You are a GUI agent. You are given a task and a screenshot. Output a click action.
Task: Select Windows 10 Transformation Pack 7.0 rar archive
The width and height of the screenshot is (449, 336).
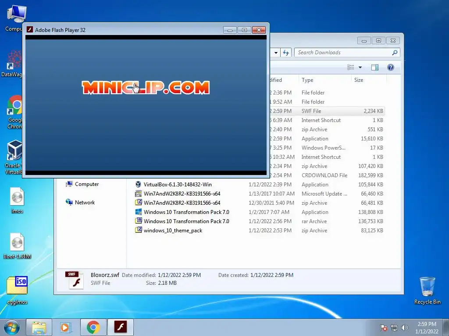coord(259,221)
